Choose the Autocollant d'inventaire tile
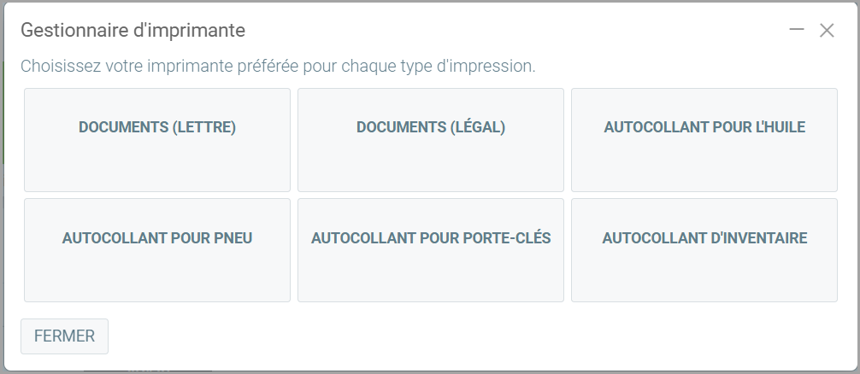The image size is (860, 374). 704,250
